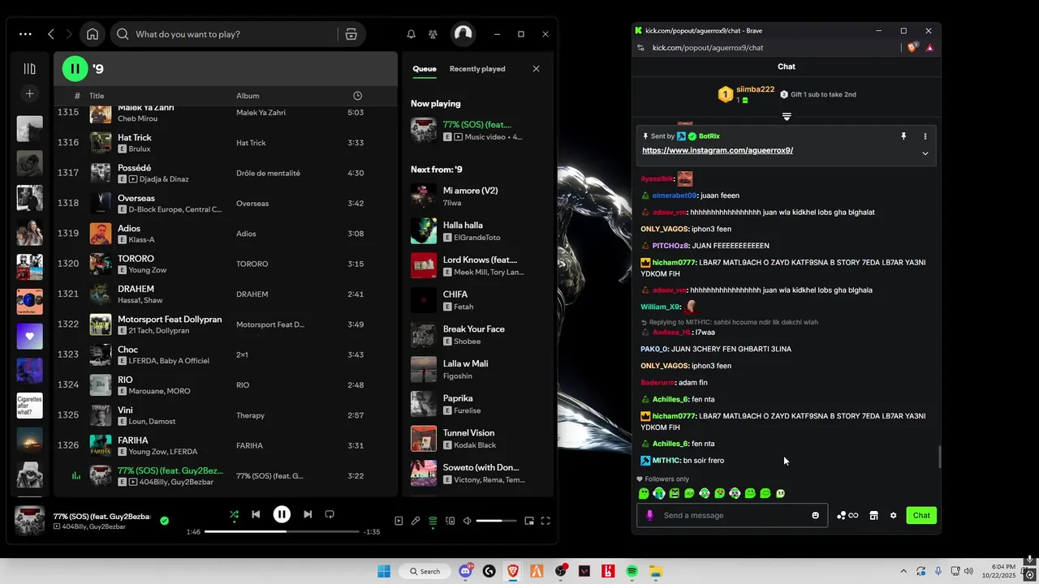
Task: Open Spotify three-dot main menu
Action: (x=25, y=34)
